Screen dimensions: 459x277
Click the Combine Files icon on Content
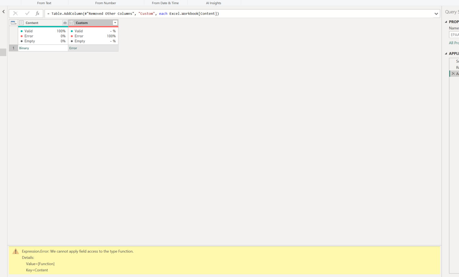point(65,23)
